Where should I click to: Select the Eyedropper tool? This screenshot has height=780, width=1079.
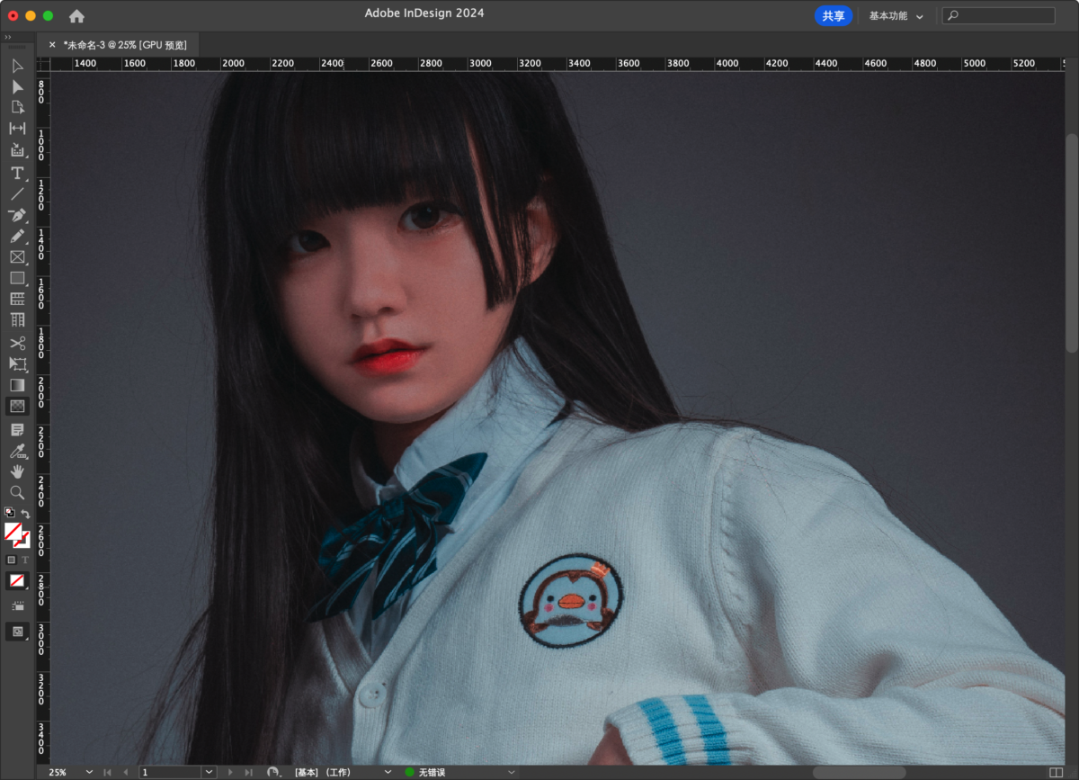tap(17, 450)
